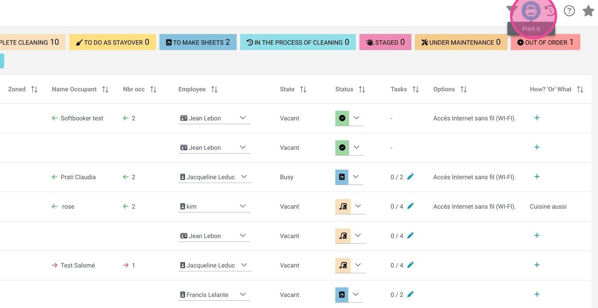Open the help question mark icon
The image size is (598, 308).
click(x=569, y=11)
